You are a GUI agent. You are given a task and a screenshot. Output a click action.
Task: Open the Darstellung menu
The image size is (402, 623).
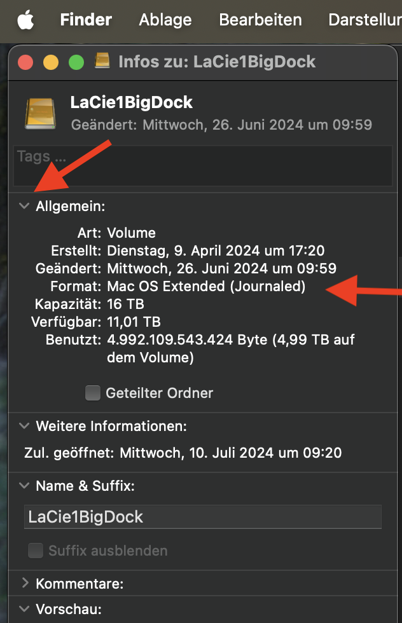[364, 20]
